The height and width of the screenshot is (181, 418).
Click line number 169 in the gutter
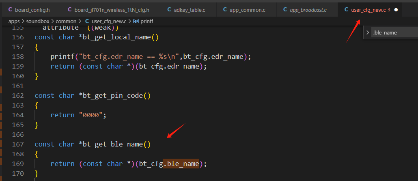point(18,164)
